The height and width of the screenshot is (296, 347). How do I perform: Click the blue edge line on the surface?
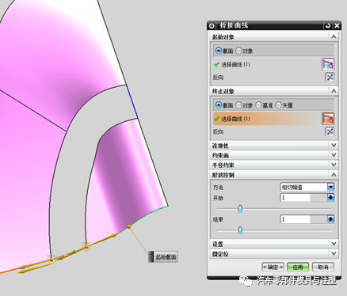coord(132,101)
